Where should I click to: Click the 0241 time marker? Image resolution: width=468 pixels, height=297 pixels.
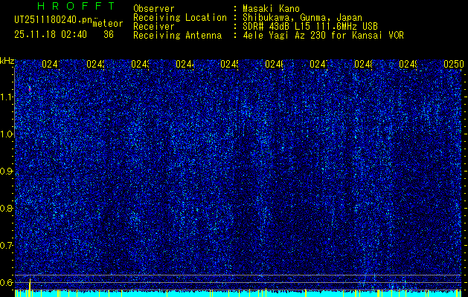pos(51,64)
